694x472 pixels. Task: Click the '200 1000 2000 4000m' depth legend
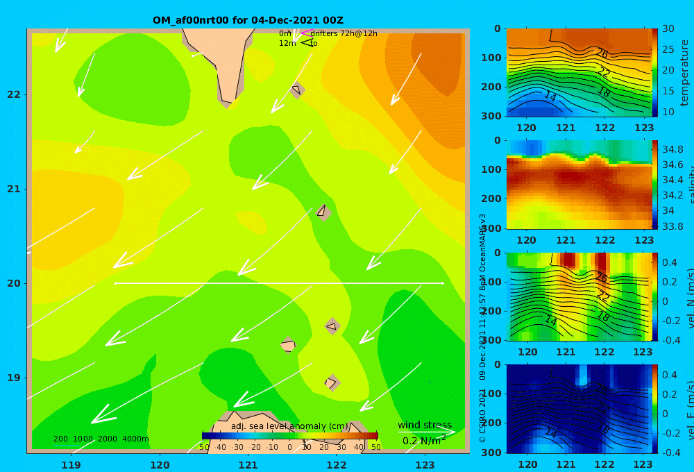coord(101,439)
